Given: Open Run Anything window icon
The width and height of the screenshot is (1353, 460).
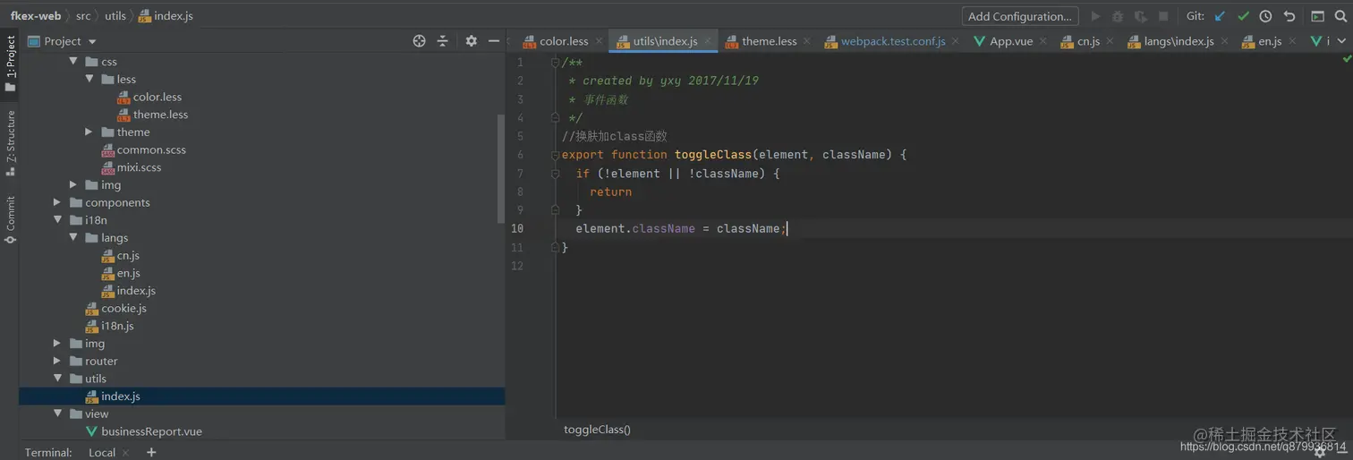Looking at the screenshot, I should tap(1317, 16).
